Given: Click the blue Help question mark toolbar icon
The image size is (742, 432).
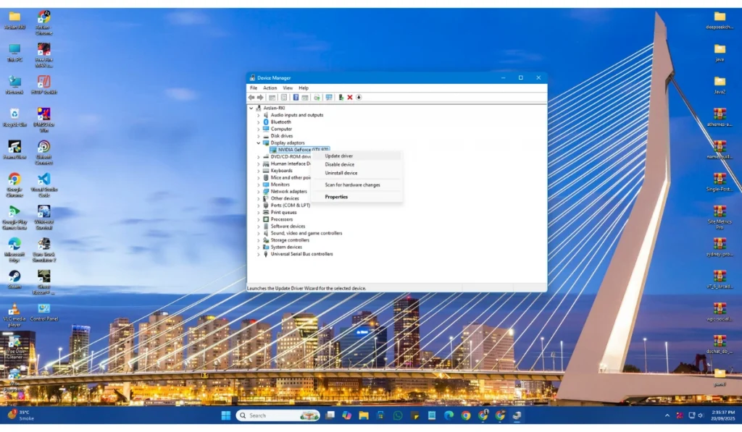Looking at the screenshot, I should 296,97.
